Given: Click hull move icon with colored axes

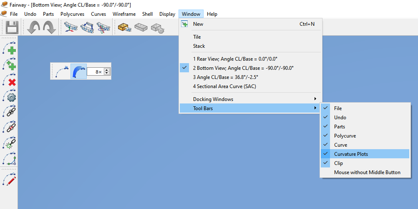Looking at the screenshot, I should 71,27.
